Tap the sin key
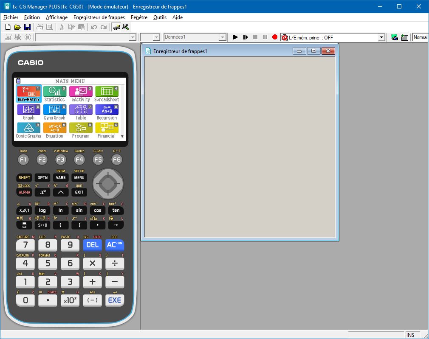The image size is (429, 339). [79, 210]
